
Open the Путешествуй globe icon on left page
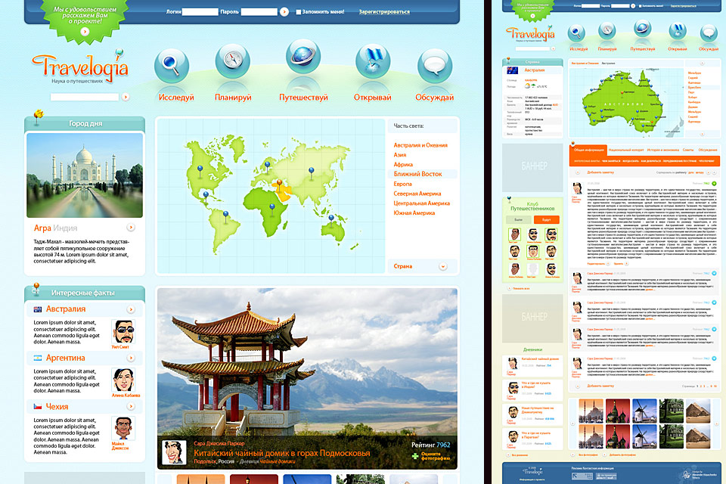point(303,57)
